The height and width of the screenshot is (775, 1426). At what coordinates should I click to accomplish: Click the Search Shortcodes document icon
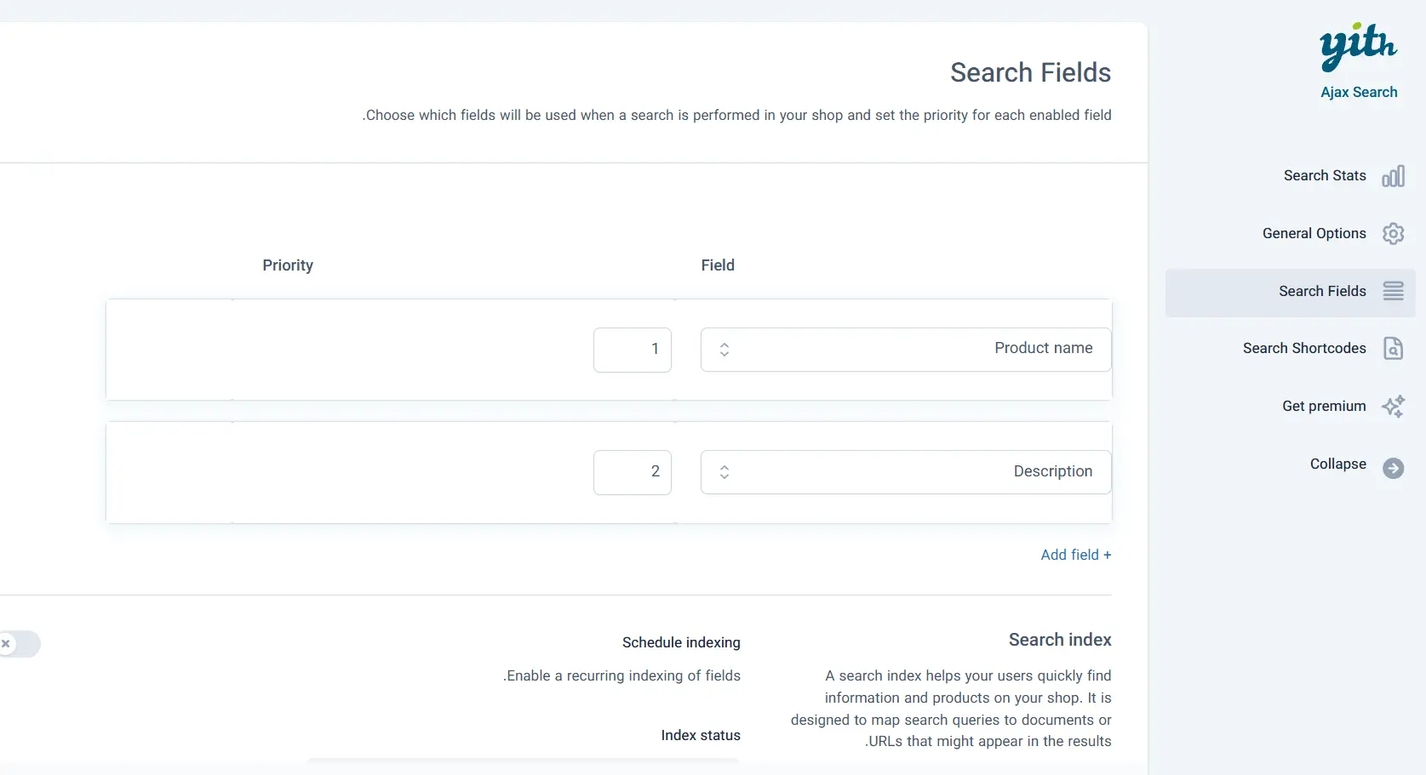click(1393, 348)
